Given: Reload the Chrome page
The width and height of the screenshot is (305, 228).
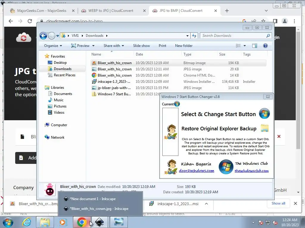Looking at the screenshot, I should (x=30, y=21).
